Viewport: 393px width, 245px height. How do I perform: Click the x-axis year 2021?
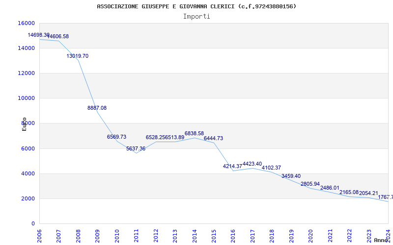pyautogui.click(x=330, y=236)
